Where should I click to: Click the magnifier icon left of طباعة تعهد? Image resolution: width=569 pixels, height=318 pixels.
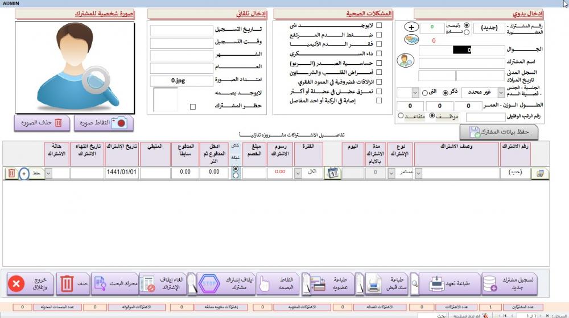pos(414,284)
